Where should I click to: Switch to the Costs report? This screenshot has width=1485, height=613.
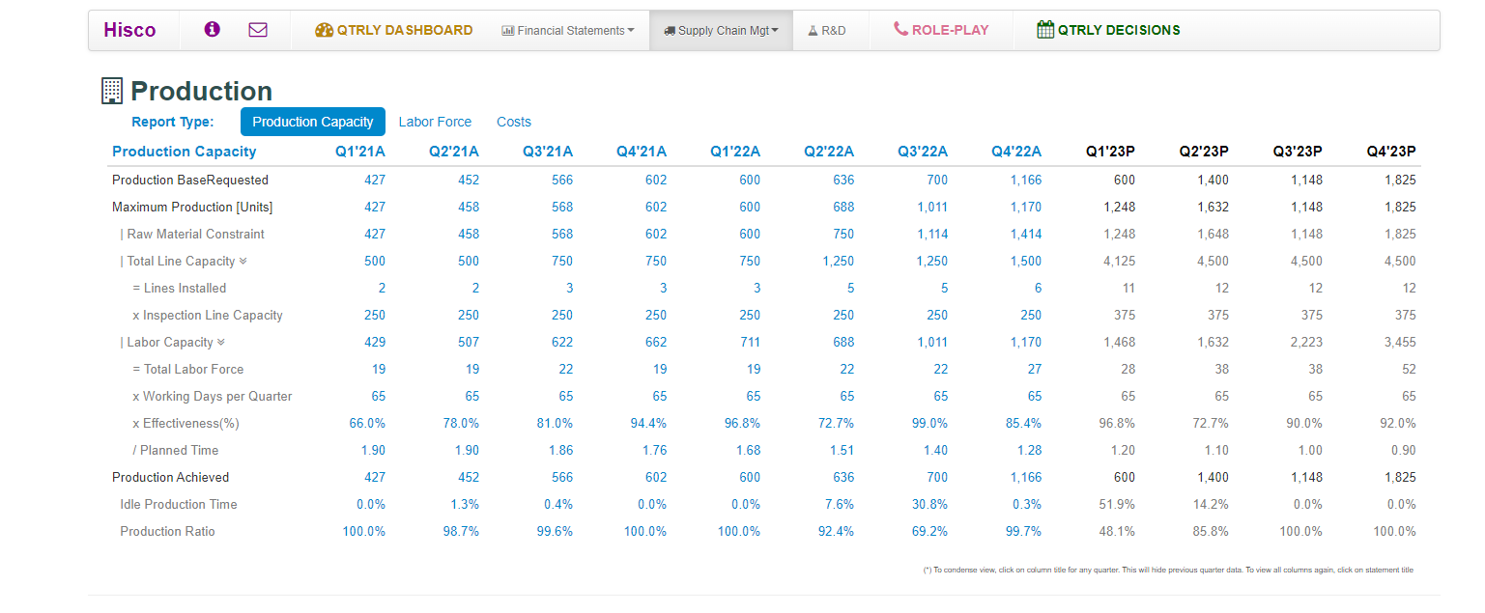[x=514, y=122]
